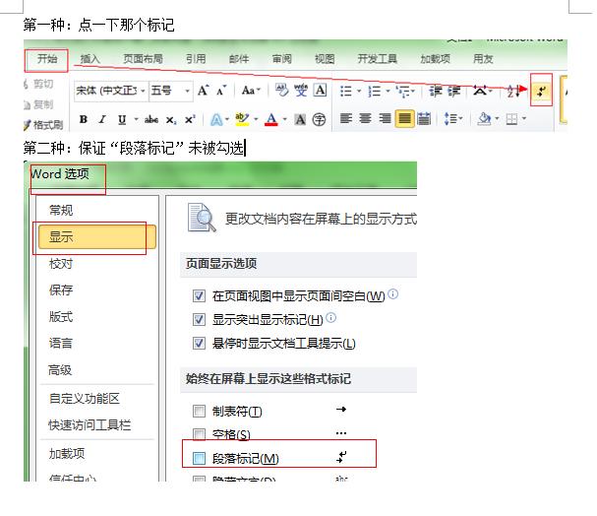Click the Copy (复制) button
This screenshot has height=516, width=597.
[38, 104]
